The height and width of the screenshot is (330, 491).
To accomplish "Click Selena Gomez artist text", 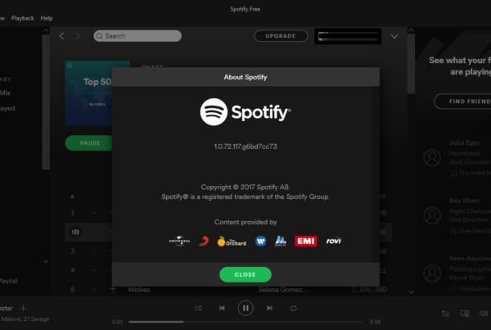I will 283,290.
